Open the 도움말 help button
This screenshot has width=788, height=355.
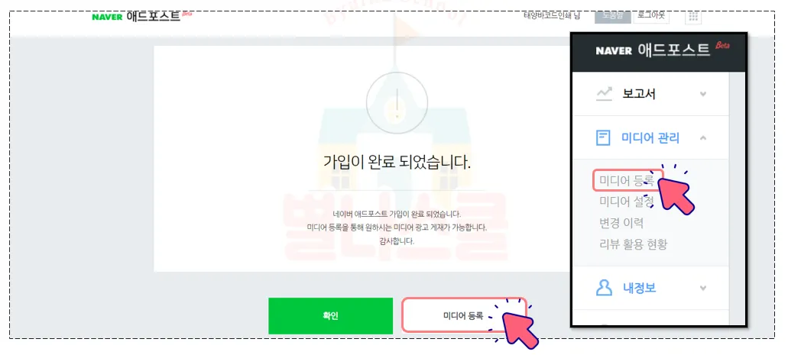click(613, 15)
